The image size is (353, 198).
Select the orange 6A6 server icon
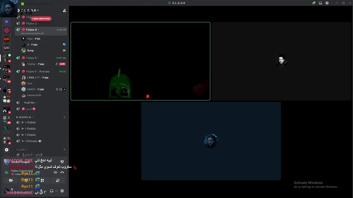7,39
